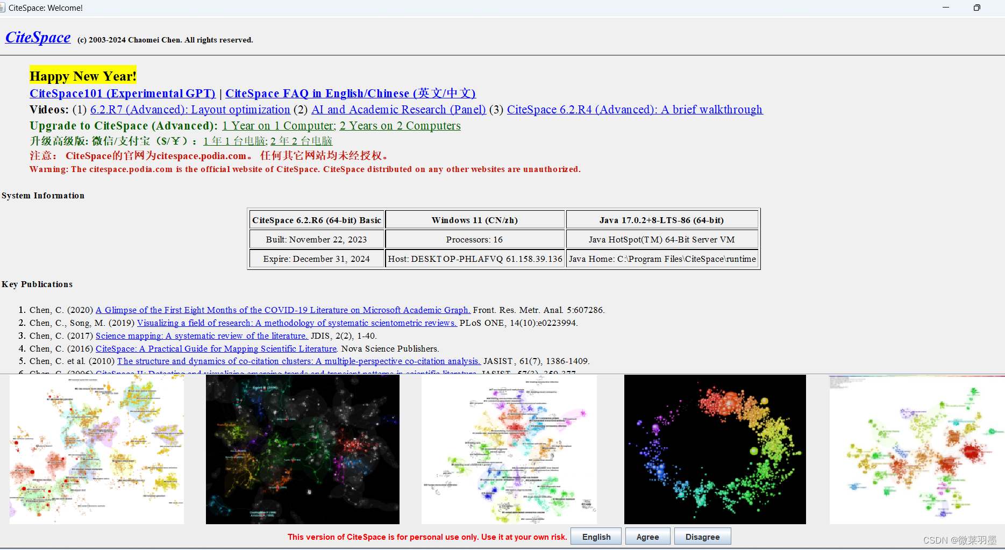Select the 2 Years on 2 Computers upgrade

(x=400, y=126)
